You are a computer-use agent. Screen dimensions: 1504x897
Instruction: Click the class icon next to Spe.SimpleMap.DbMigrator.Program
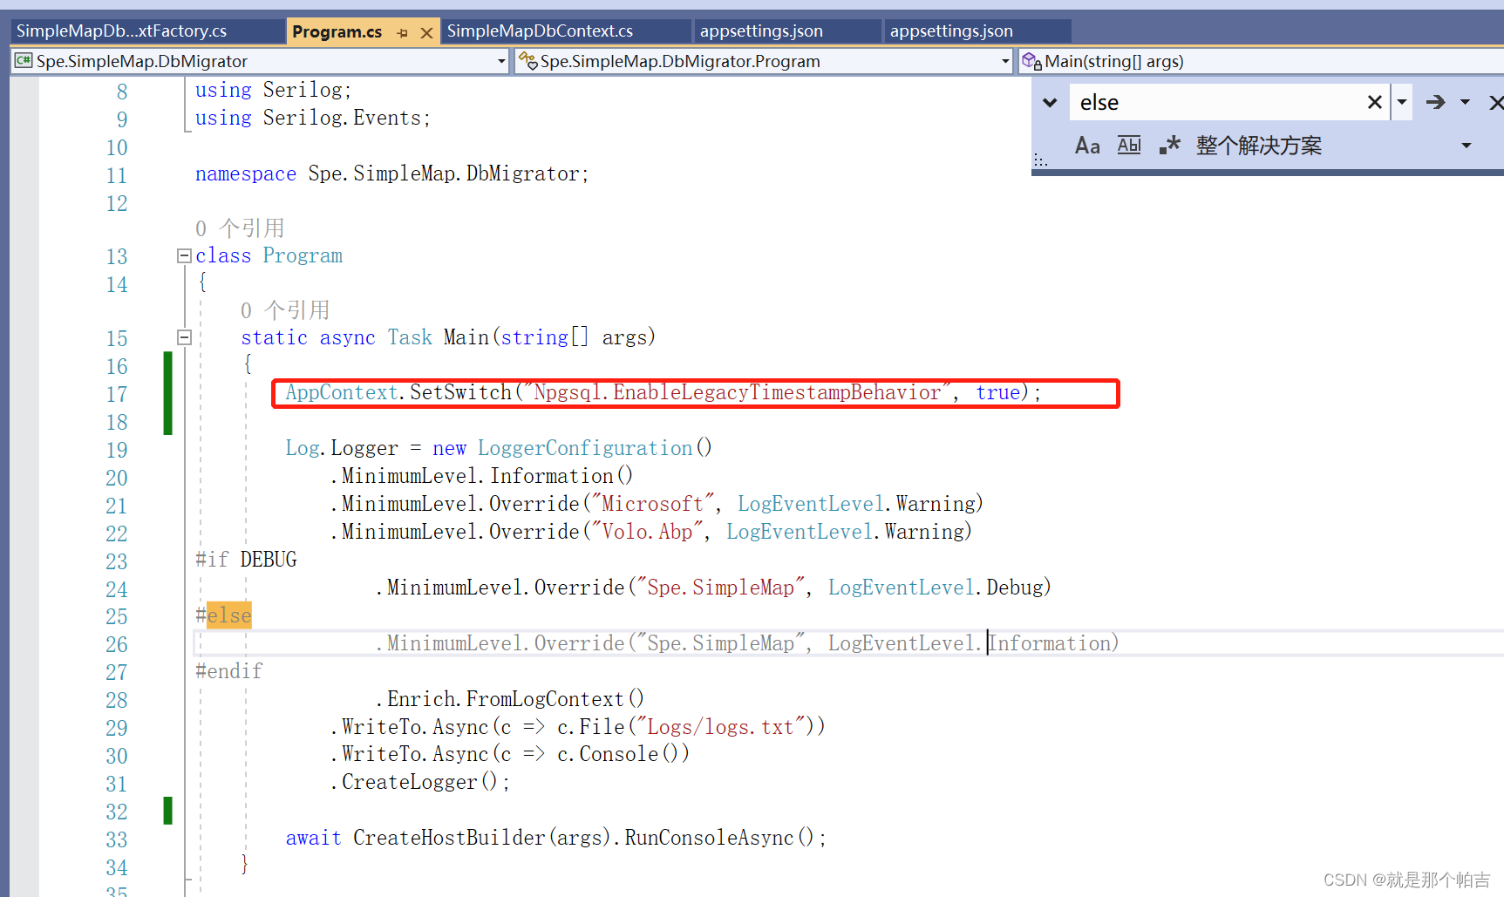coord(527,61)
